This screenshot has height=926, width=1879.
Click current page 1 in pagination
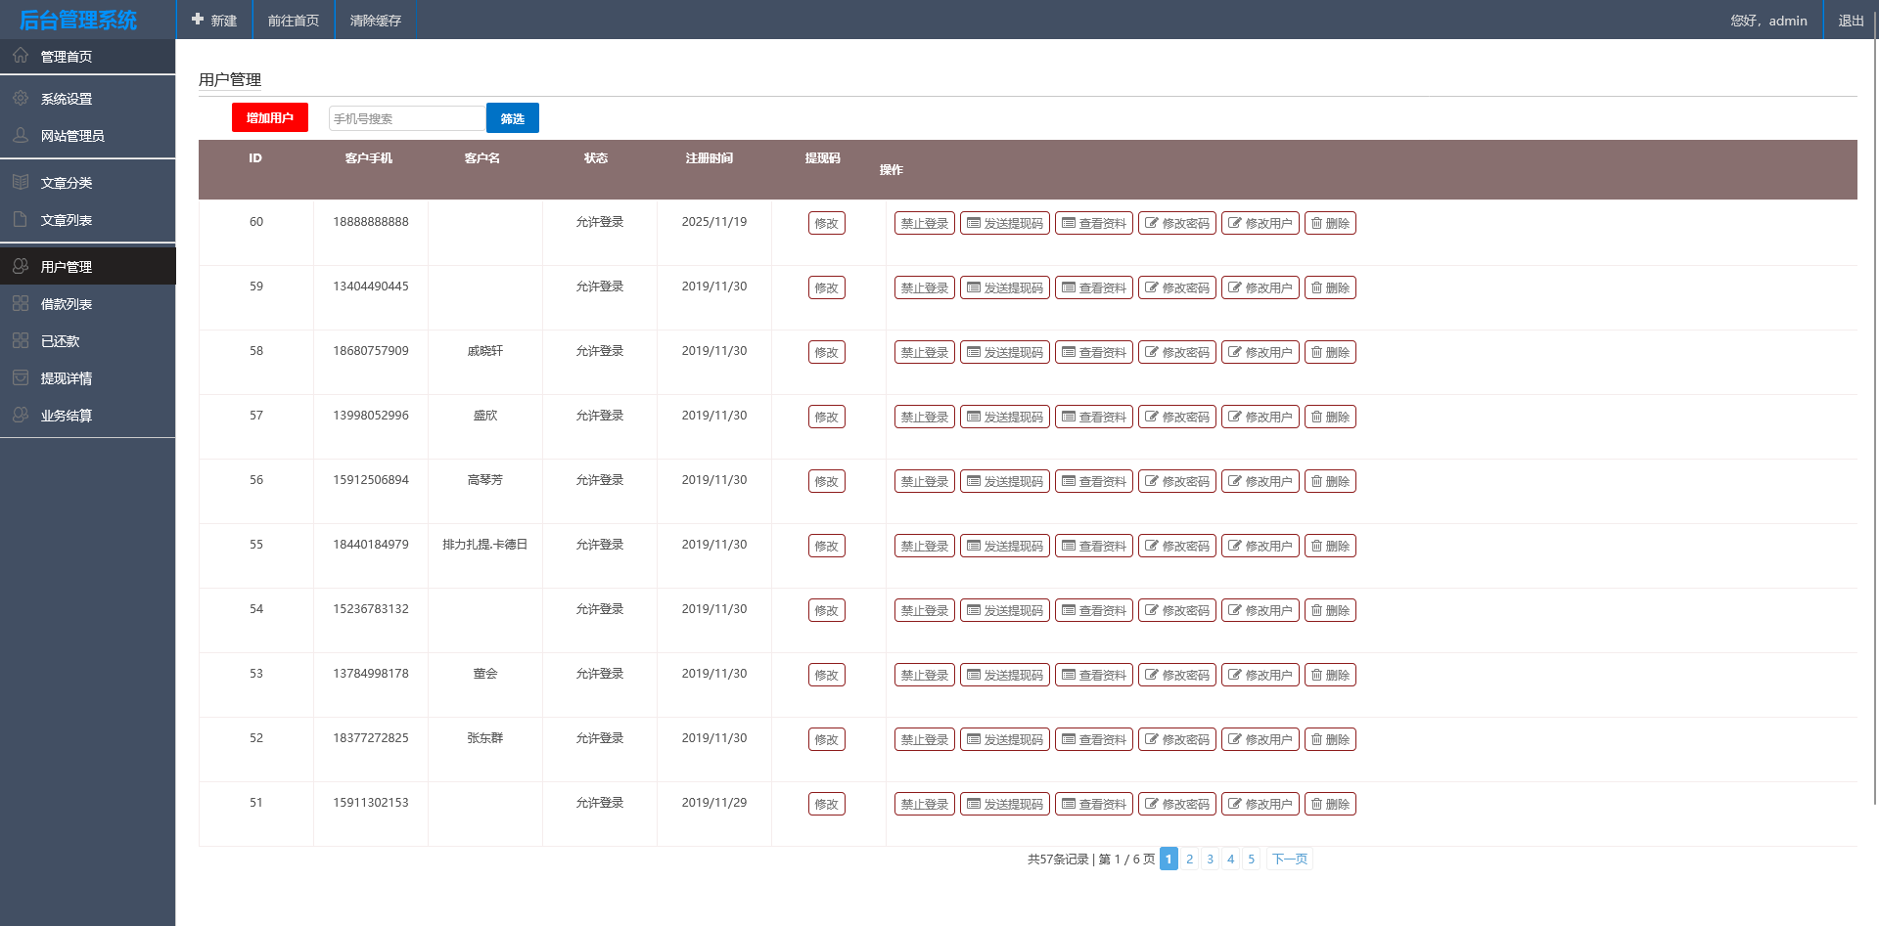click(x=1169, y=859)
